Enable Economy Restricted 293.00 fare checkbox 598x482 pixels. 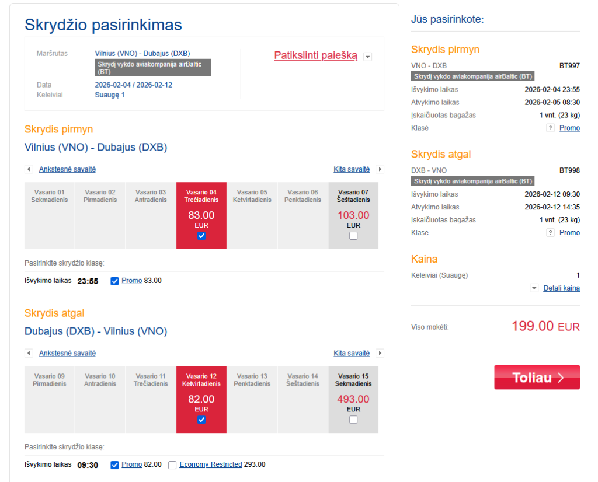(172, 465)
